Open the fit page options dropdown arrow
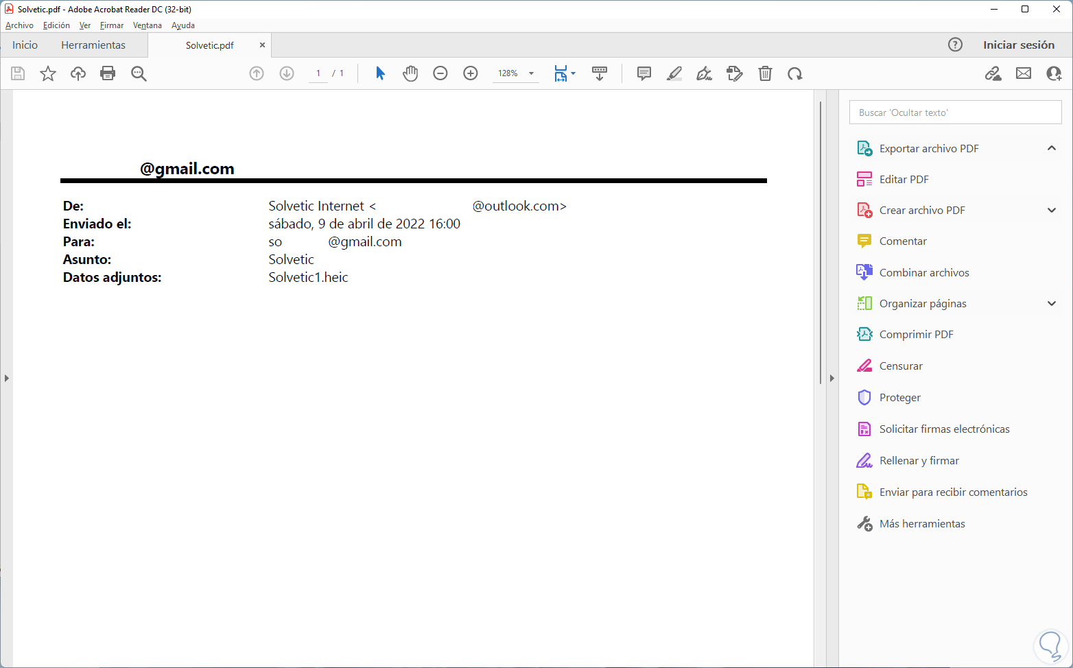Viewport: 1073px width, 668px height. 573,73
